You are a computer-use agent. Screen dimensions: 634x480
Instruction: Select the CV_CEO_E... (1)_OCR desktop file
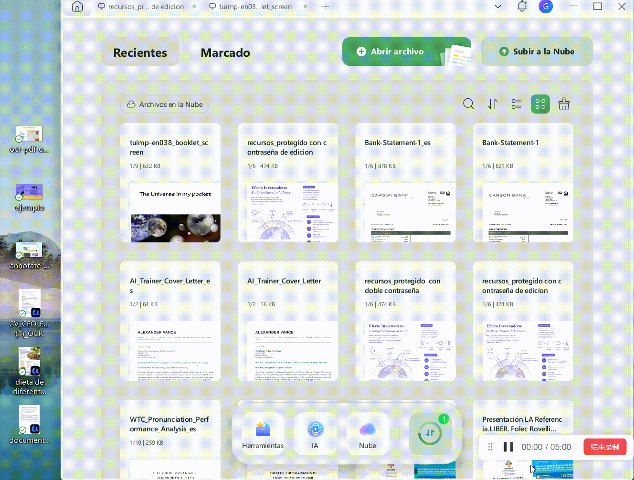[29, 313]
